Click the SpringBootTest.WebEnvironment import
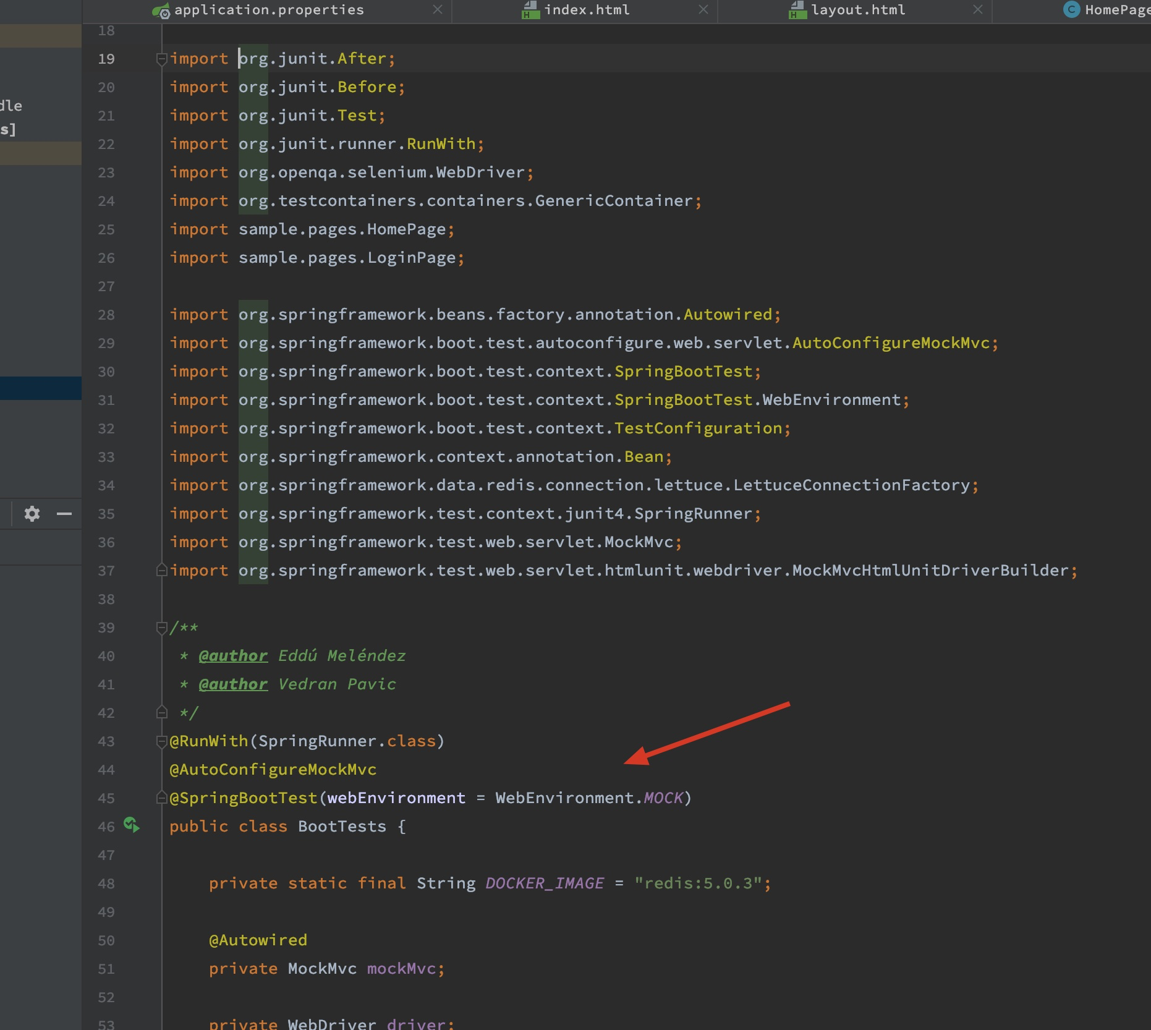The image size is (1151, 1030). pyautogui.click(x=758, y=400)
